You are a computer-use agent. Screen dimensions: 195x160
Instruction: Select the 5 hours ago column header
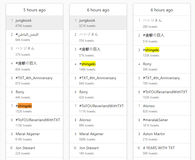(x=34, y=10)
